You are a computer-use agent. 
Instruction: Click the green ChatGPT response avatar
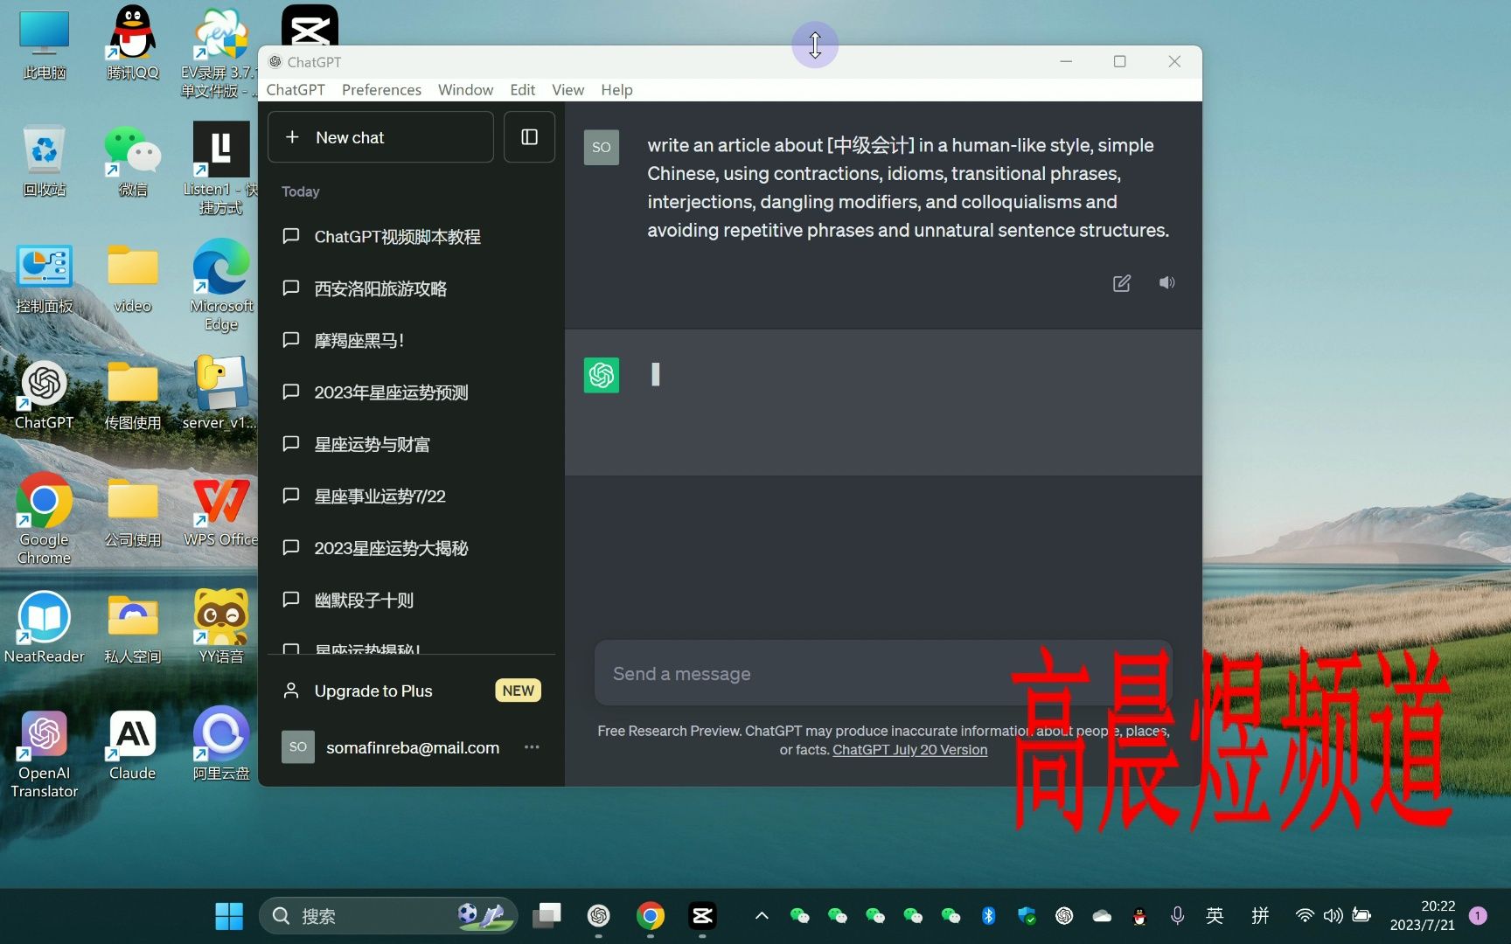click(602, 375)
